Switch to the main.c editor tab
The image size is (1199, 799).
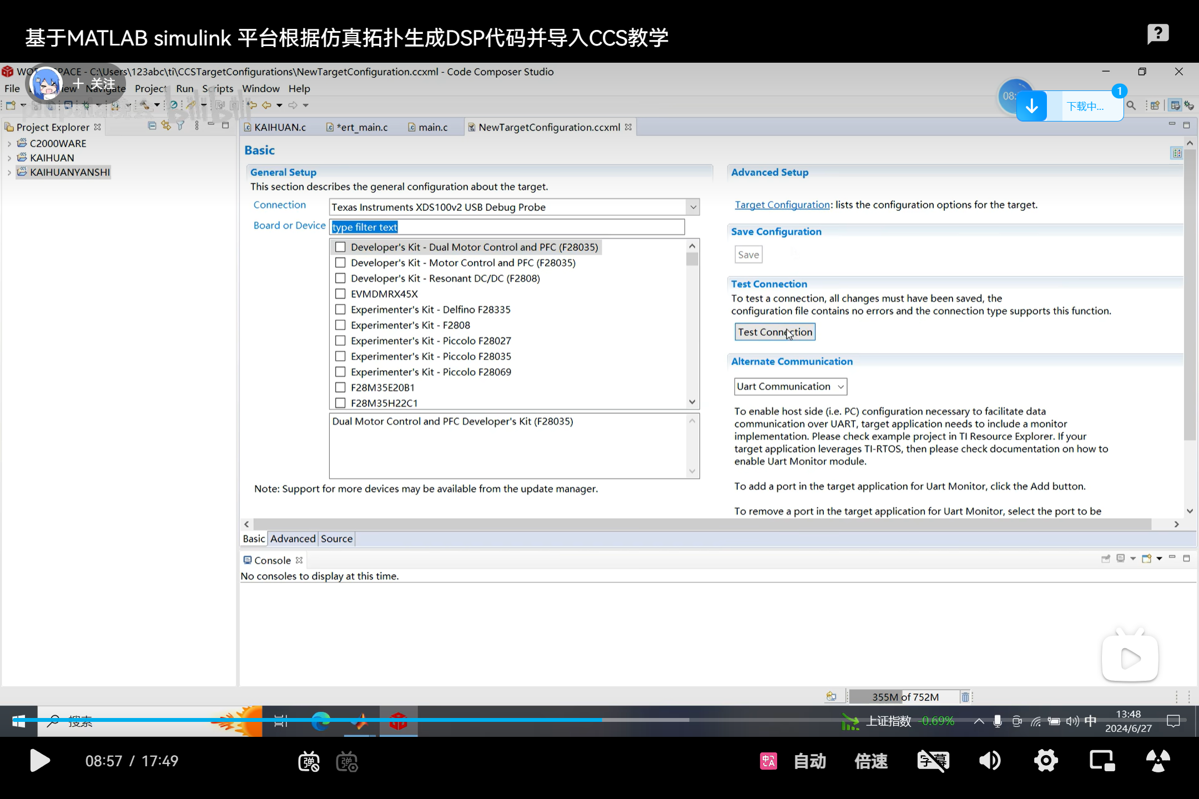(x=432, y=127)
